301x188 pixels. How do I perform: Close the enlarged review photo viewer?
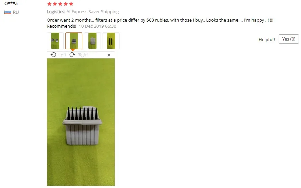(x=109, y=55)
